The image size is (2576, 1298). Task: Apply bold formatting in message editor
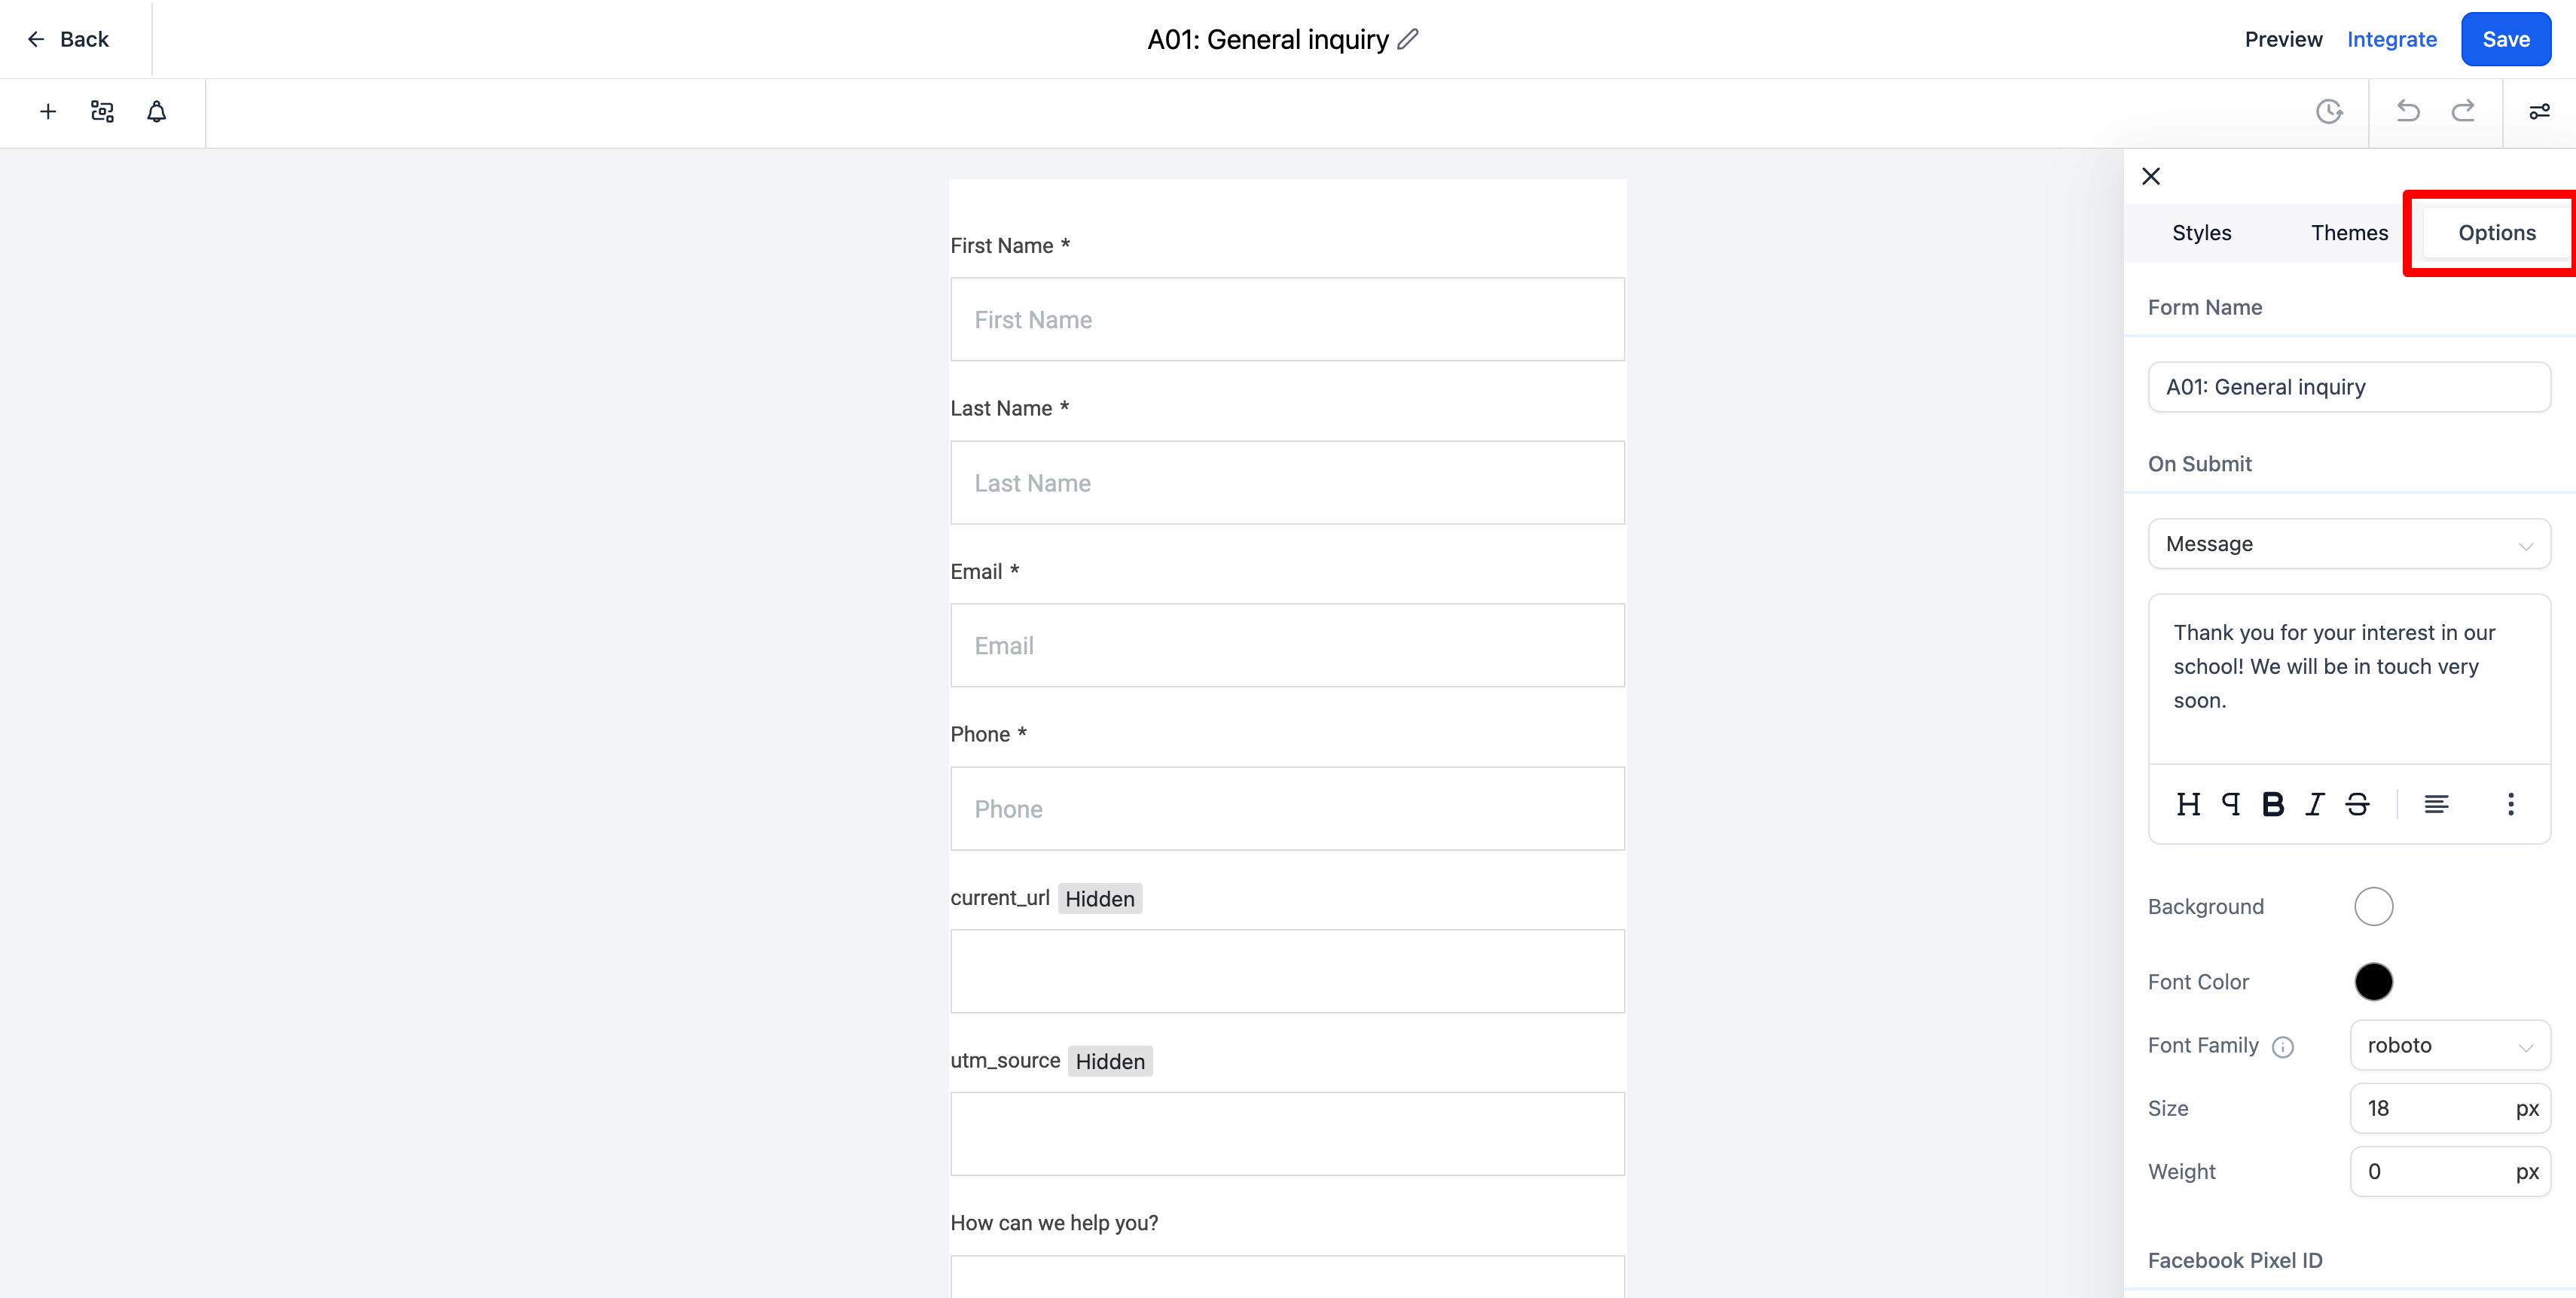tap(2272, 804)
